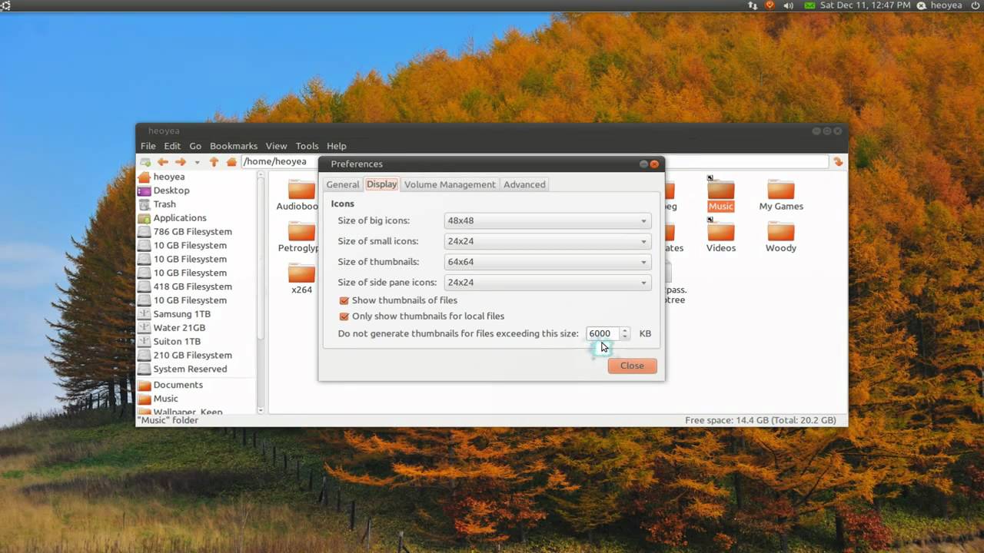Switch to the Volume Management tab

click(450, 184)
